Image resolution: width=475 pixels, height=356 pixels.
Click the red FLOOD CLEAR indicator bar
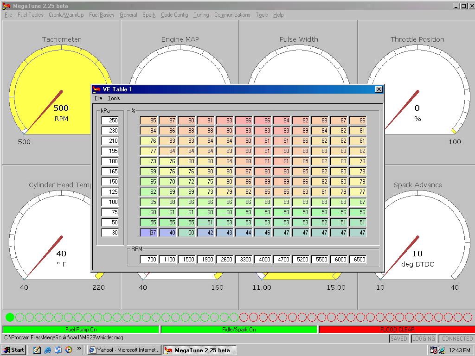coord(396,330)
